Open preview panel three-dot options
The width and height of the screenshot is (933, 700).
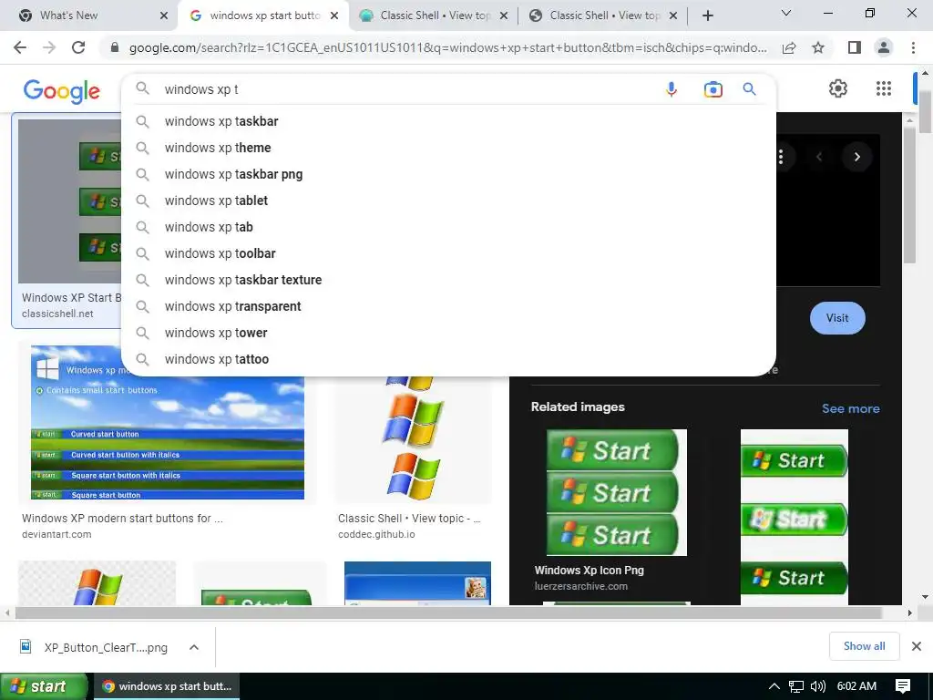pos(780,157)
